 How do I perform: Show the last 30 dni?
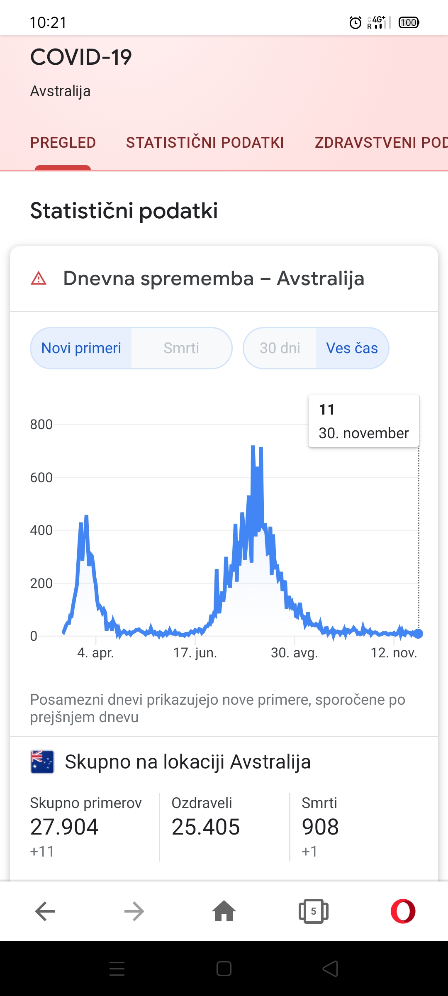[x=280, y=348]
